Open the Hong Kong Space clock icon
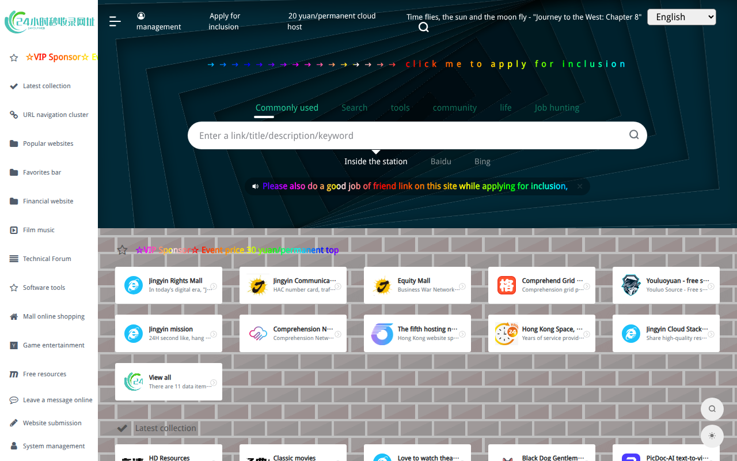The height and width of the screenshot is (461, 737). click(506, 334)
